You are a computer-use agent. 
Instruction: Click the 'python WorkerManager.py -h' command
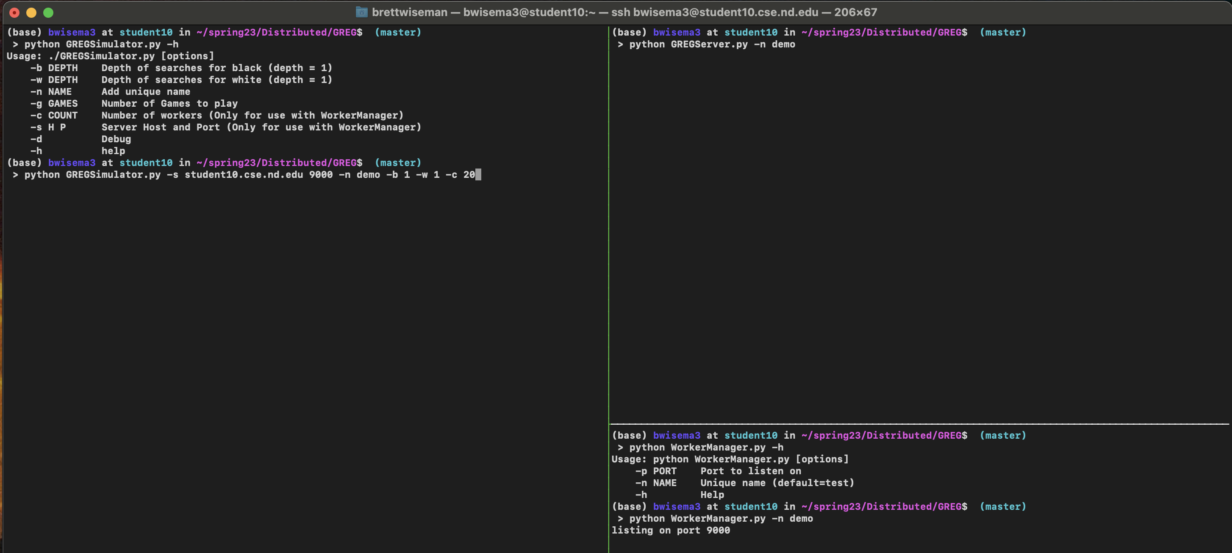tap(706, 448)
